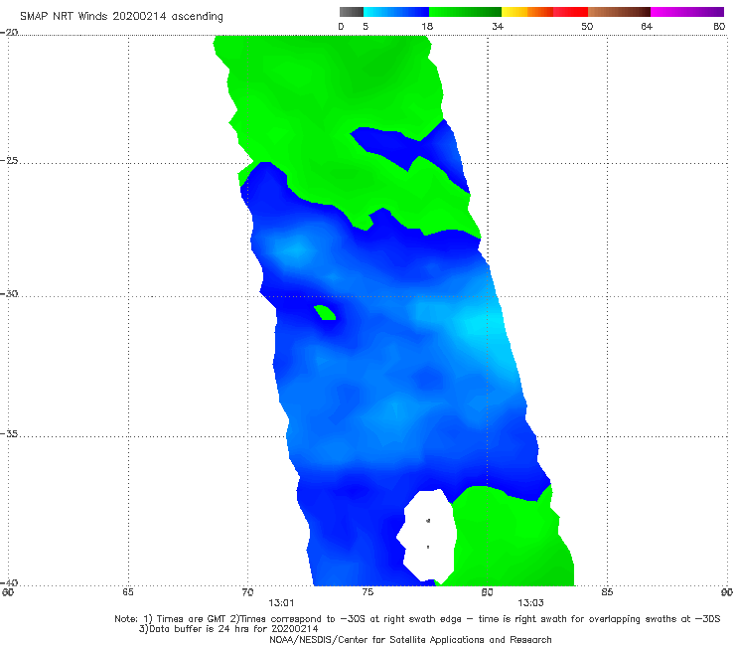Click the latitude axis label '-40'
The height and width of the screenshot is (646, 735).
[9, 582]
